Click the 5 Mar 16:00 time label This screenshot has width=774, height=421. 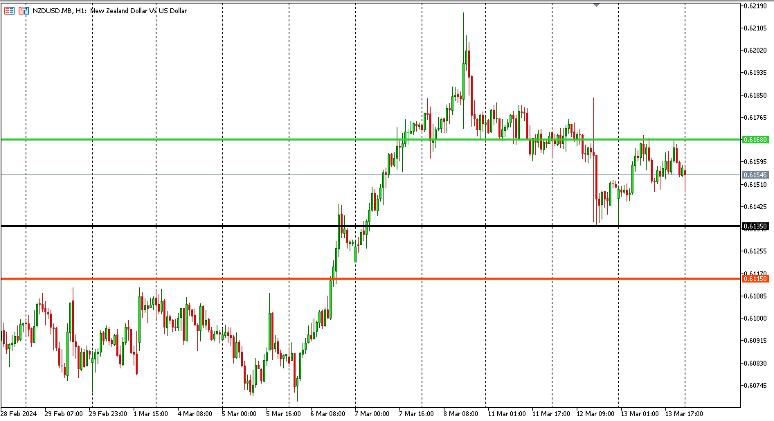tap(284, 413)
